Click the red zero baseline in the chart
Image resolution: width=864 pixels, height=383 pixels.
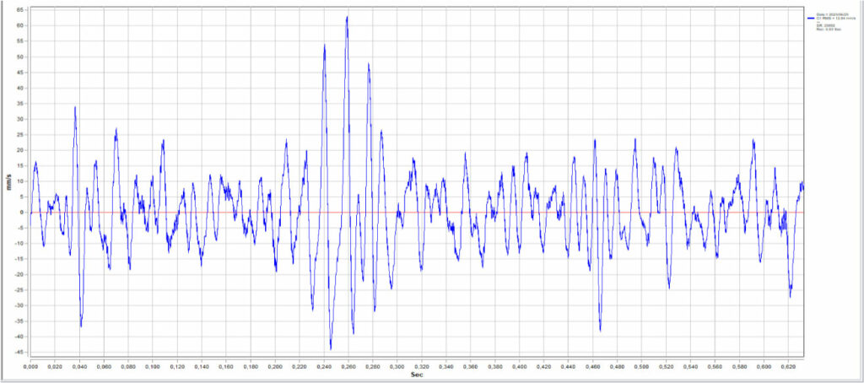click(417, 212)
